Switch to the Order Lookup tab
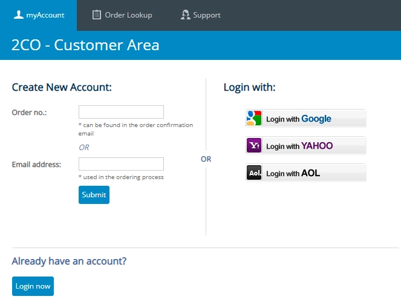Screen dimensions: 401x305 122,15
